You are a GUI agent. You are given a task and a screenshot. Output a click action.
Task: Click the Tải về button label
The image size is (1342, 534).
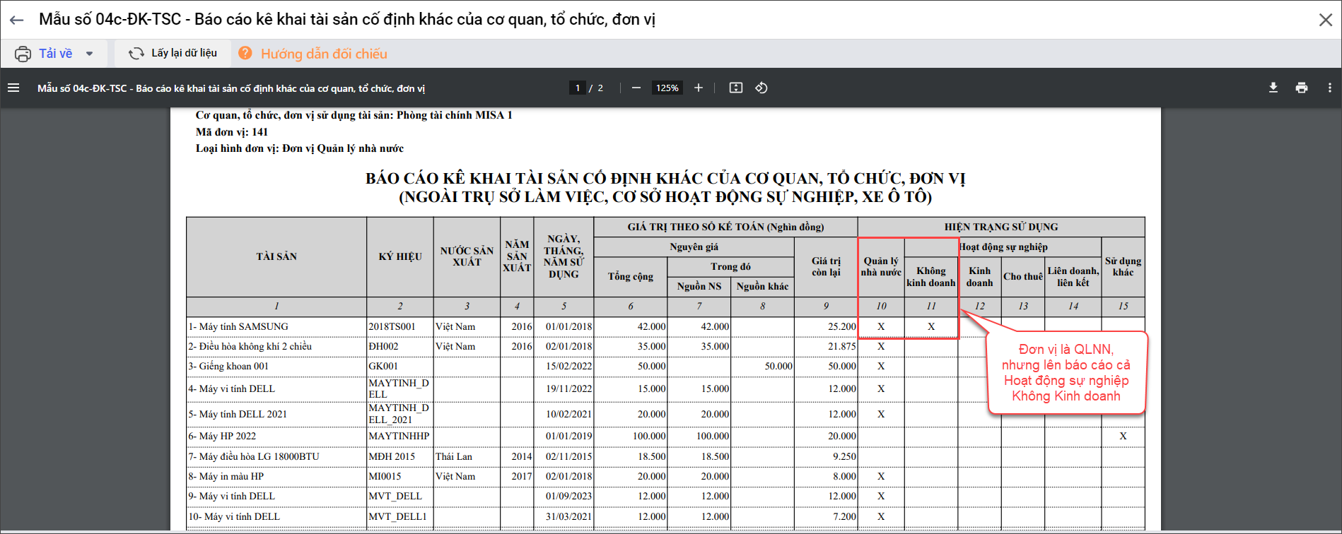pos(55,54)
